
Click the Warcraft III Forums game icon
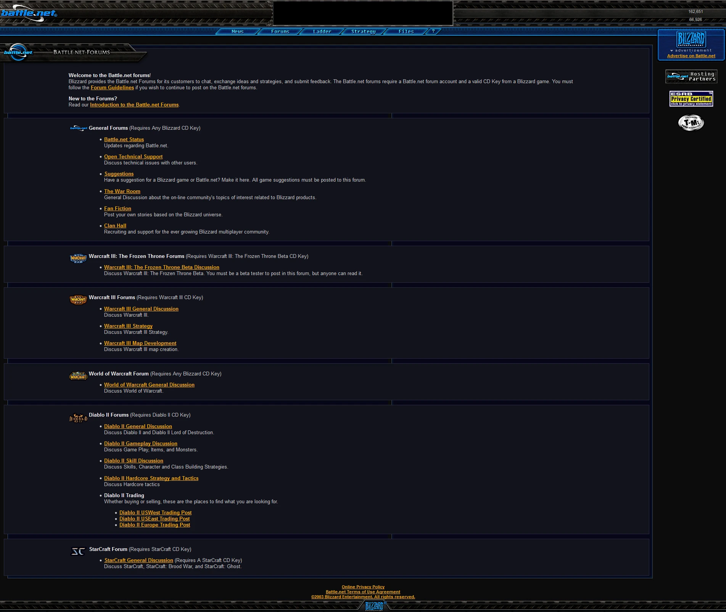coord(79,300)
